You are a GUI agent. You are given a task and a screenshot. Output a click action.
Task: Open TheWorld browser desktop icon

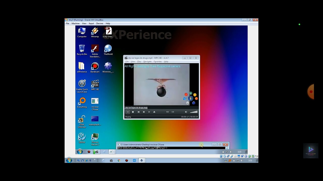[x=108, y=50]
